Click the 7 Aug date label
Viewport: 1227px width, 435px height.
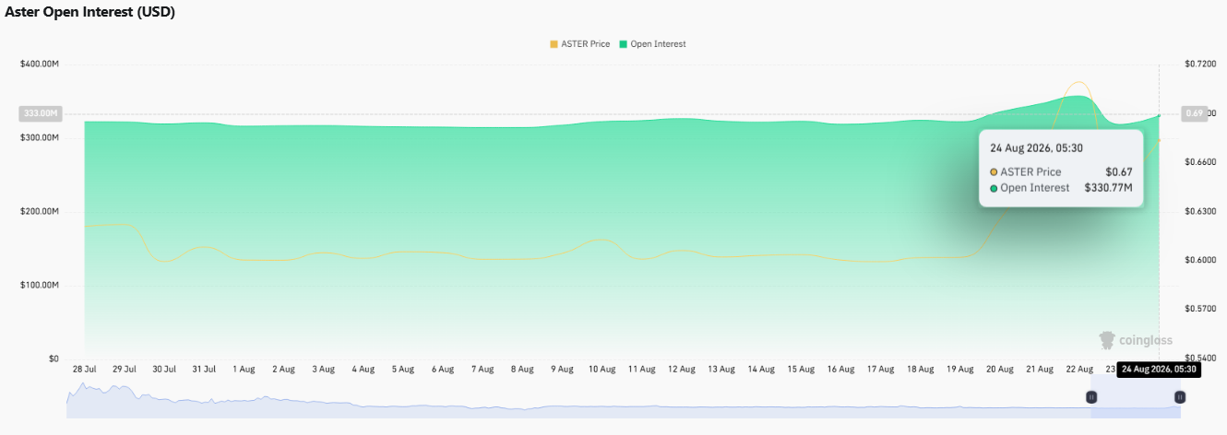[x=482, y=369]
